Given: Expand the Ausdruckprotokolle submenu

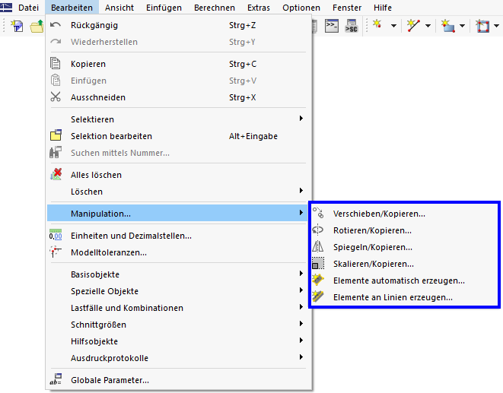Looking at the screenshot, I should [177, 358].
